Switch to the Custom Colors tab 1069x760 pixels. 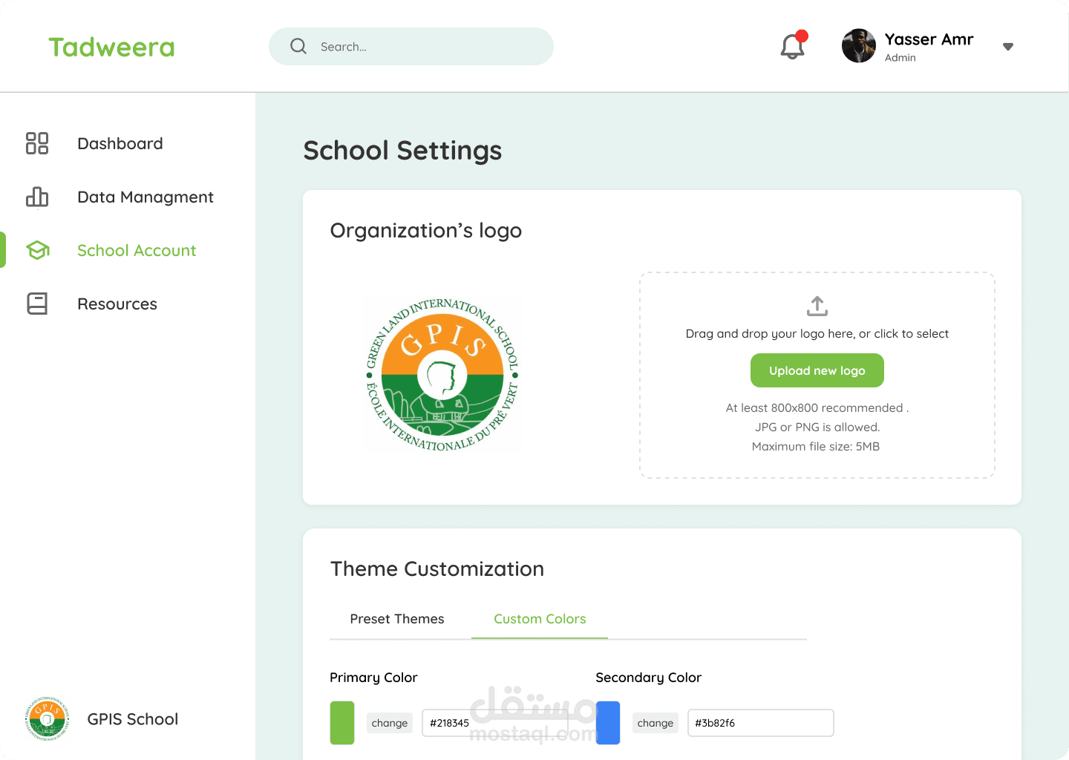540,619
